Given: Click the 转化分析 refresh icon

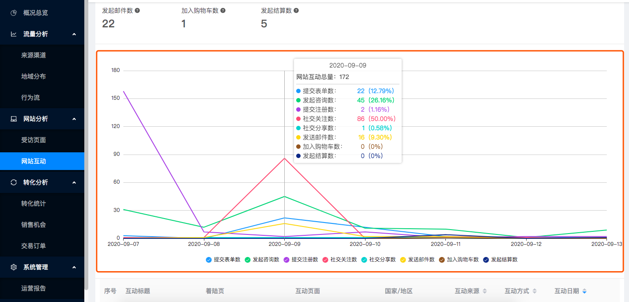Looking at the screenshot, I should tap(14, 182).
